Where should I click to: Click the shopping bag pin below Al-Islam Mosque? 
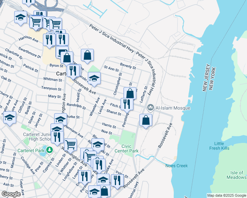point(146,120)
